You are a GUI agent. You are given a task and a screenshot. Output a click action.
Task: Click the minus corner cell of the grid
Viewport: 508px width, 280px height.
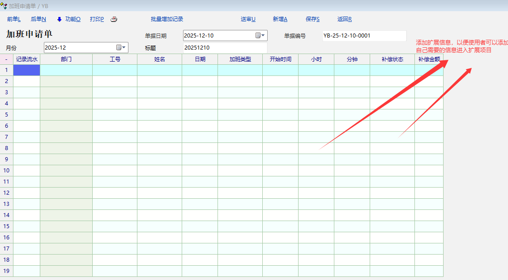coord(6,59)
